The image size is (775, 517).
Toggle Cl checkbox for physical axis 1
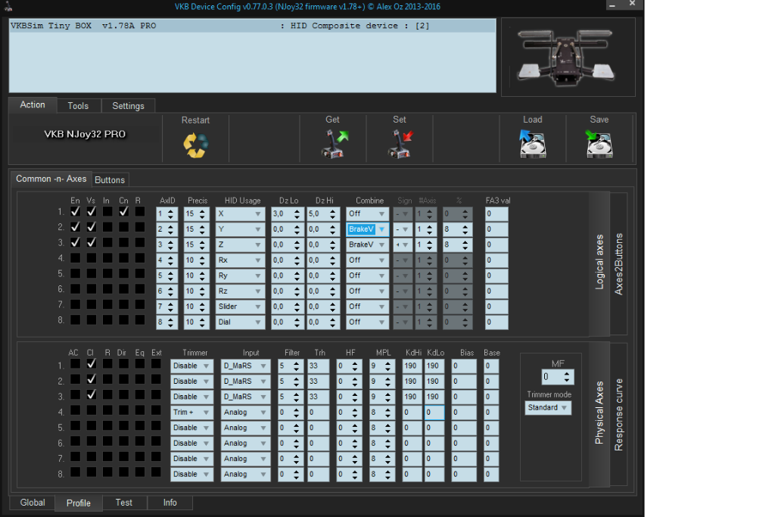92,364
